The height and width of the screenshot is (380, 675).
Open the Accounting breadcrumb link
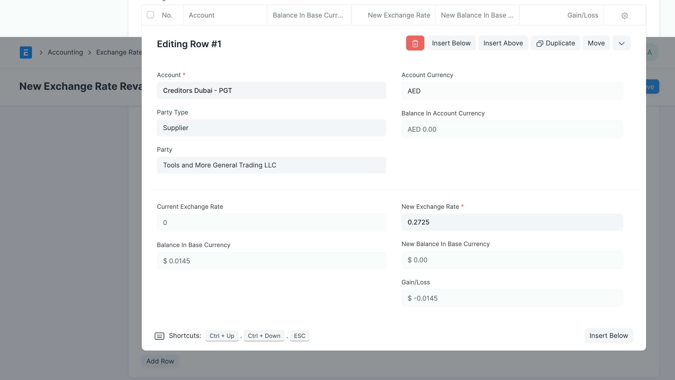click(65, 52)
